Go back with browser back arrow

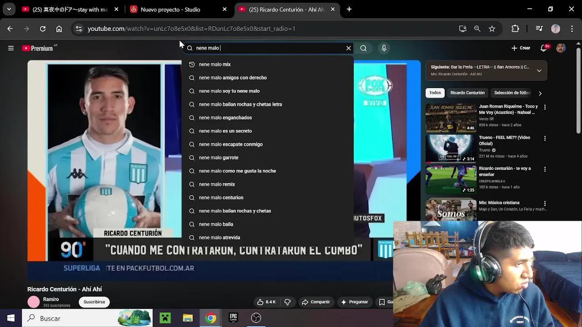pos(10,29)
